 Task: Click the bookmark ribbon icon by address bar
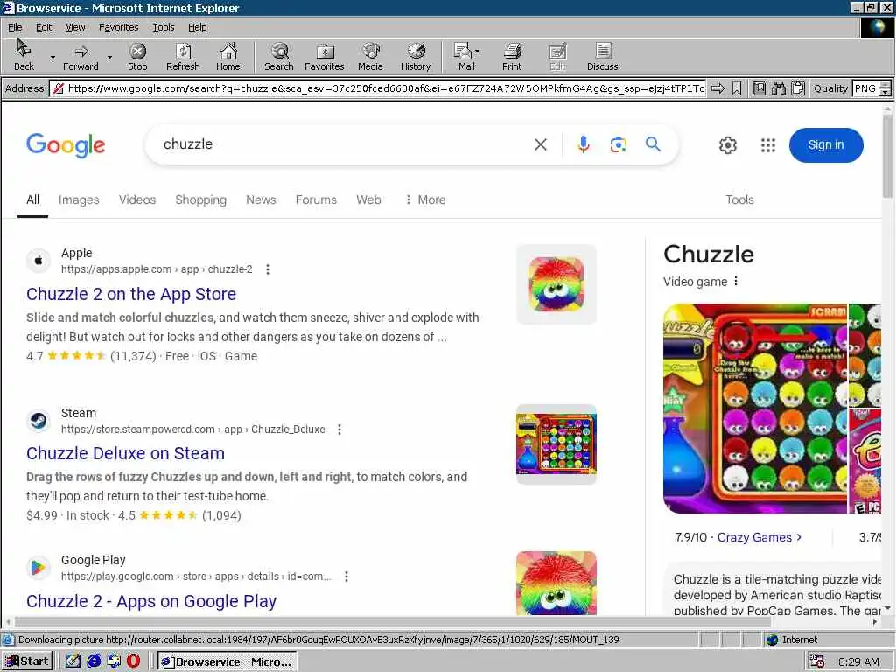[x=737, y=88]
